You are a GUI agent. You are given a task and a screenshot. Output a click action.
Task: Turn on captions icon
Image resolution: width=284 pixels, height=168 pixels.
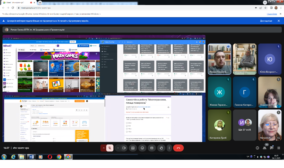(152, 148)
